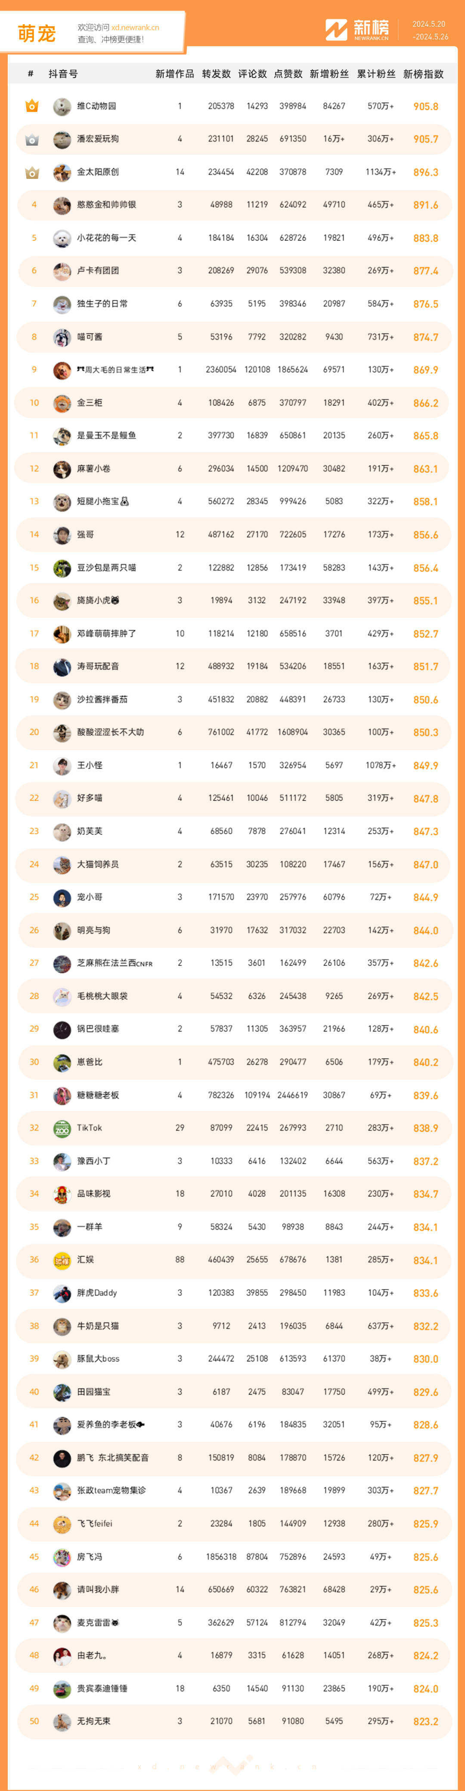The image size is (465, 1791).
Task: Sort by 转发数 column header
Action: pos(216,75)
